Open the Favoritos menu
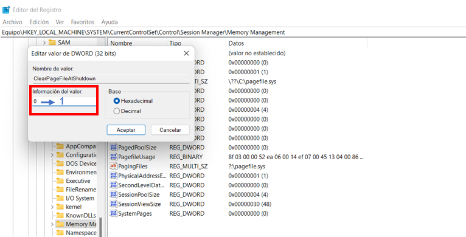 point(83,22)
